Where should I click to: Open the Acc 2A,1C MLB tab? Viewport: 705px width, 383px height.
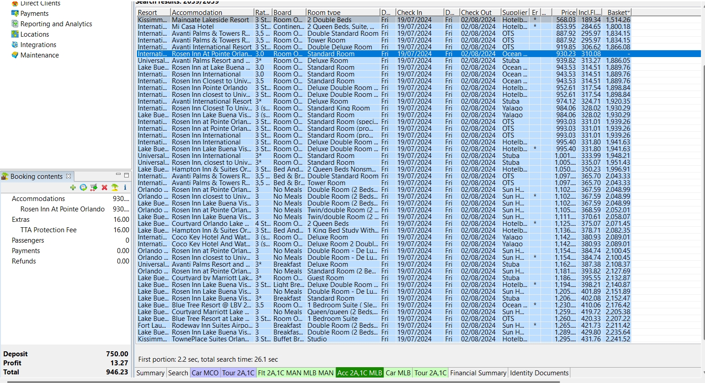(x=360, y=373)
